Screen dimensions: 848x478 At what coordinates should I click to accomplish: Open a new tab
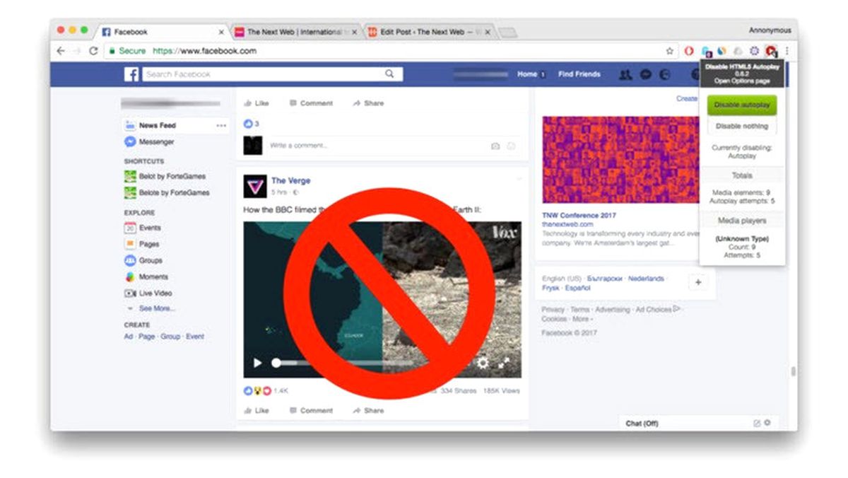pos(507,33)
